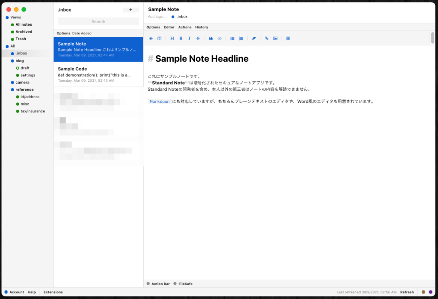
Task: Open Help in the footer
Action: 32,292
